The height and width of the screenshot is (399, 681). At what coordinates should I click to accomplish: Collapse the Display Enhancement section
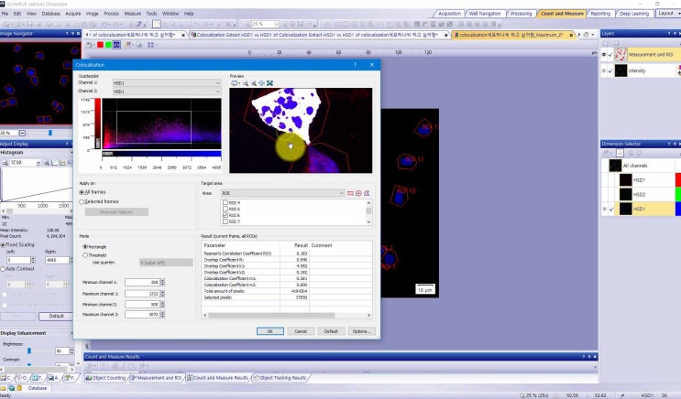(x=71, y=333)
